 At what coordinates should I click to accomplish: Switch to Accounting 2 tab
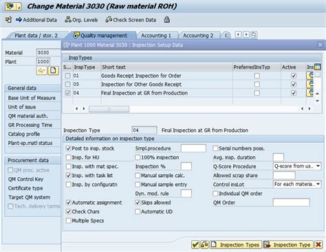click(198, 36)
